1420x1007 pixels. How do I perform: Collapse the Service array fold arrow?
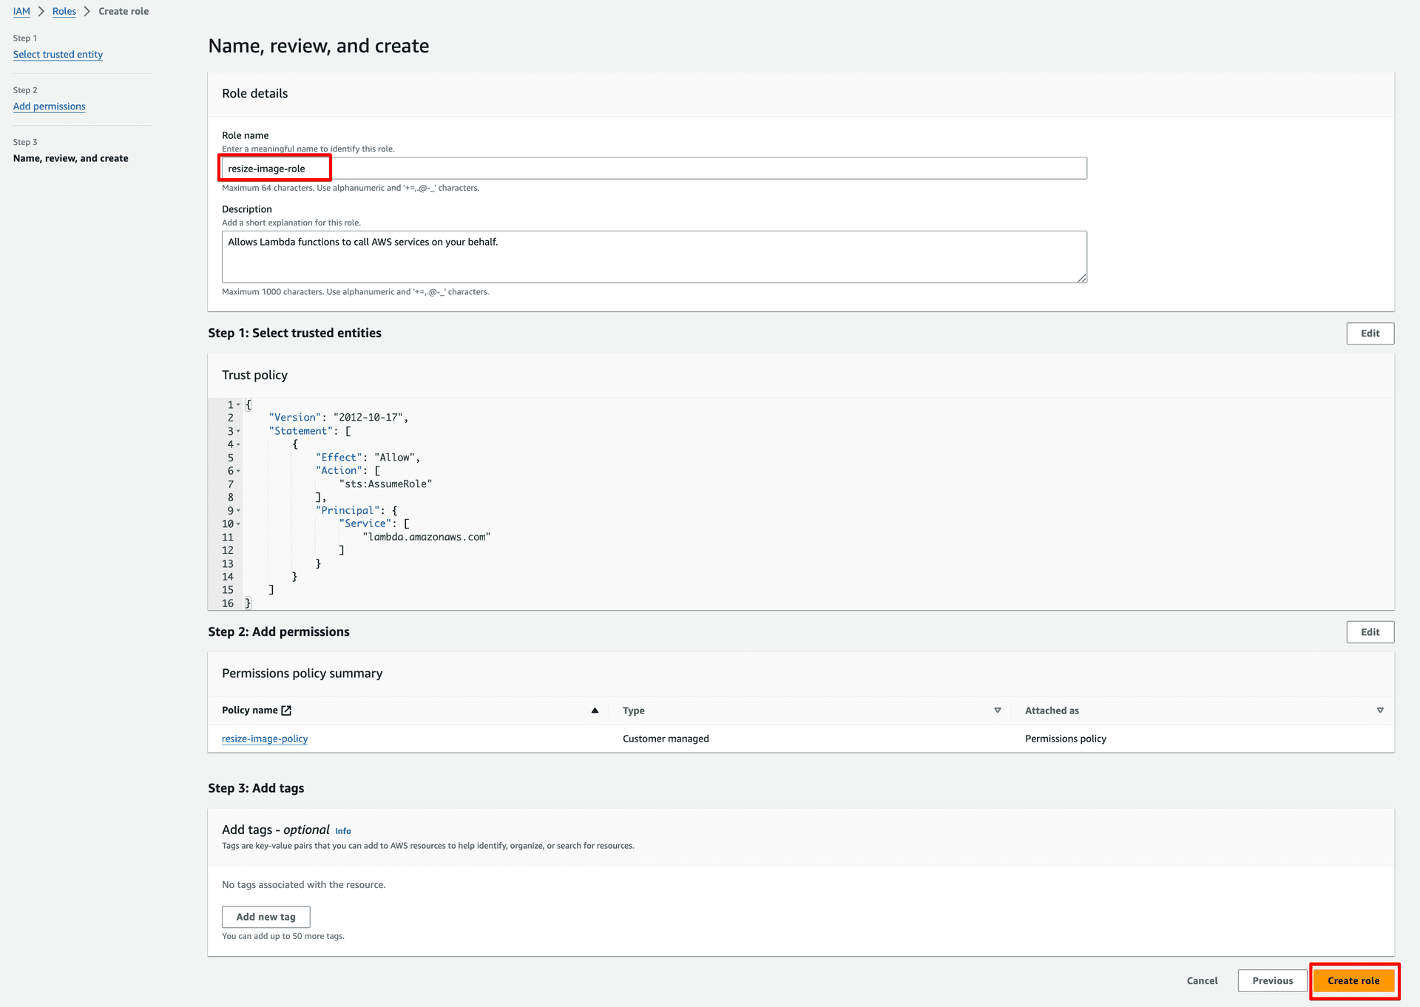[x=238, y=524]
